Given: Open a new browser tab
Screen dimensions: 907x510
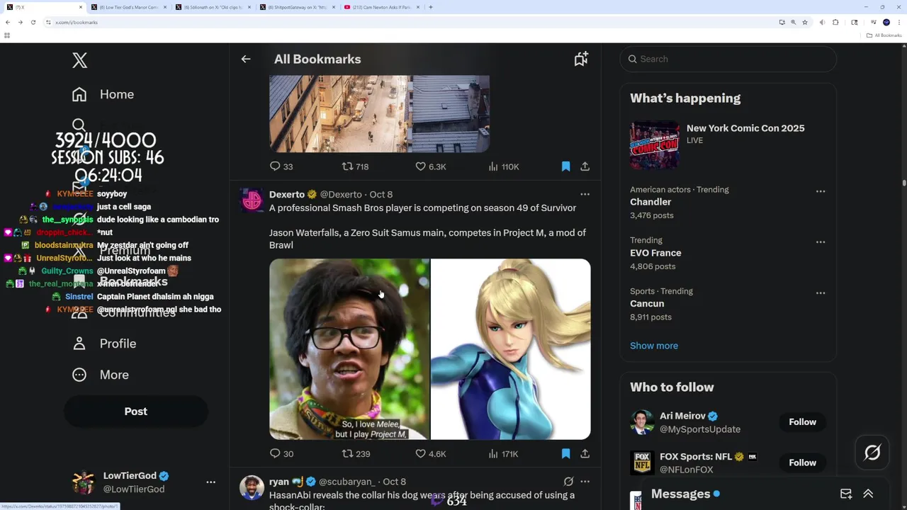Looking at the screenshot, I should click(431, 7).
